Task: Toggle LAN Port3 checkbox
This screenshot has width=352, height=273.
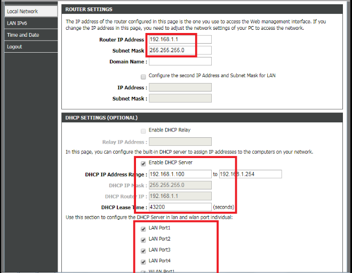Action: 143,251
